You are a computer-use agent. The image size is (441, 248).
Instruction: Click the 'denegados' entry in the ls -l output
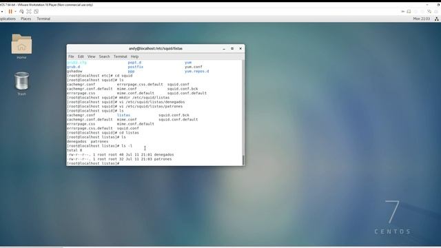164,154
